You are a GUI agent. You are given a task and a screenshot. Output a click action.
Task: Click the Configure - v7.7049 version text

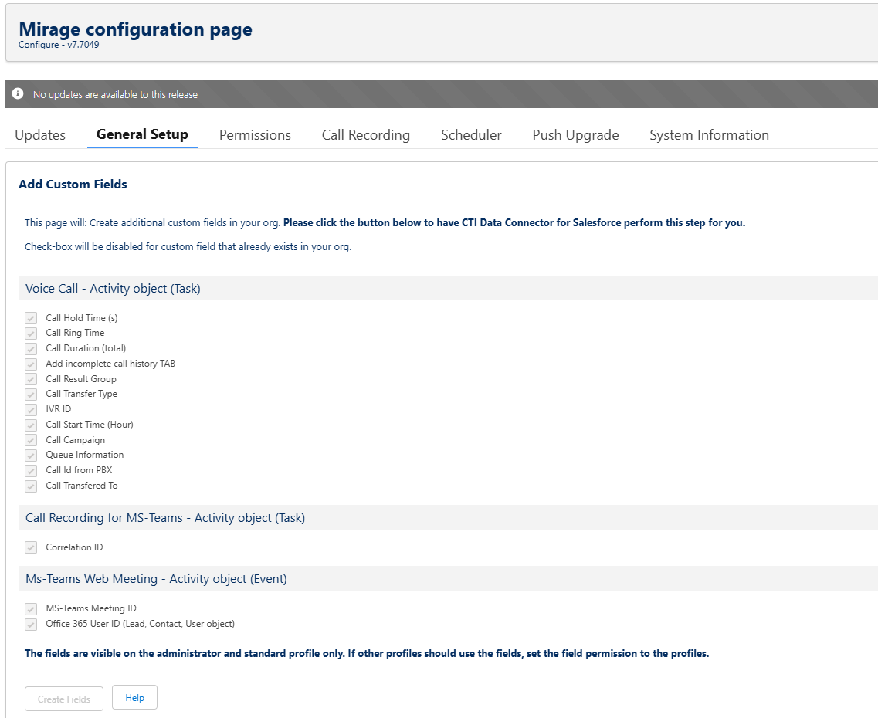(59, 45)
